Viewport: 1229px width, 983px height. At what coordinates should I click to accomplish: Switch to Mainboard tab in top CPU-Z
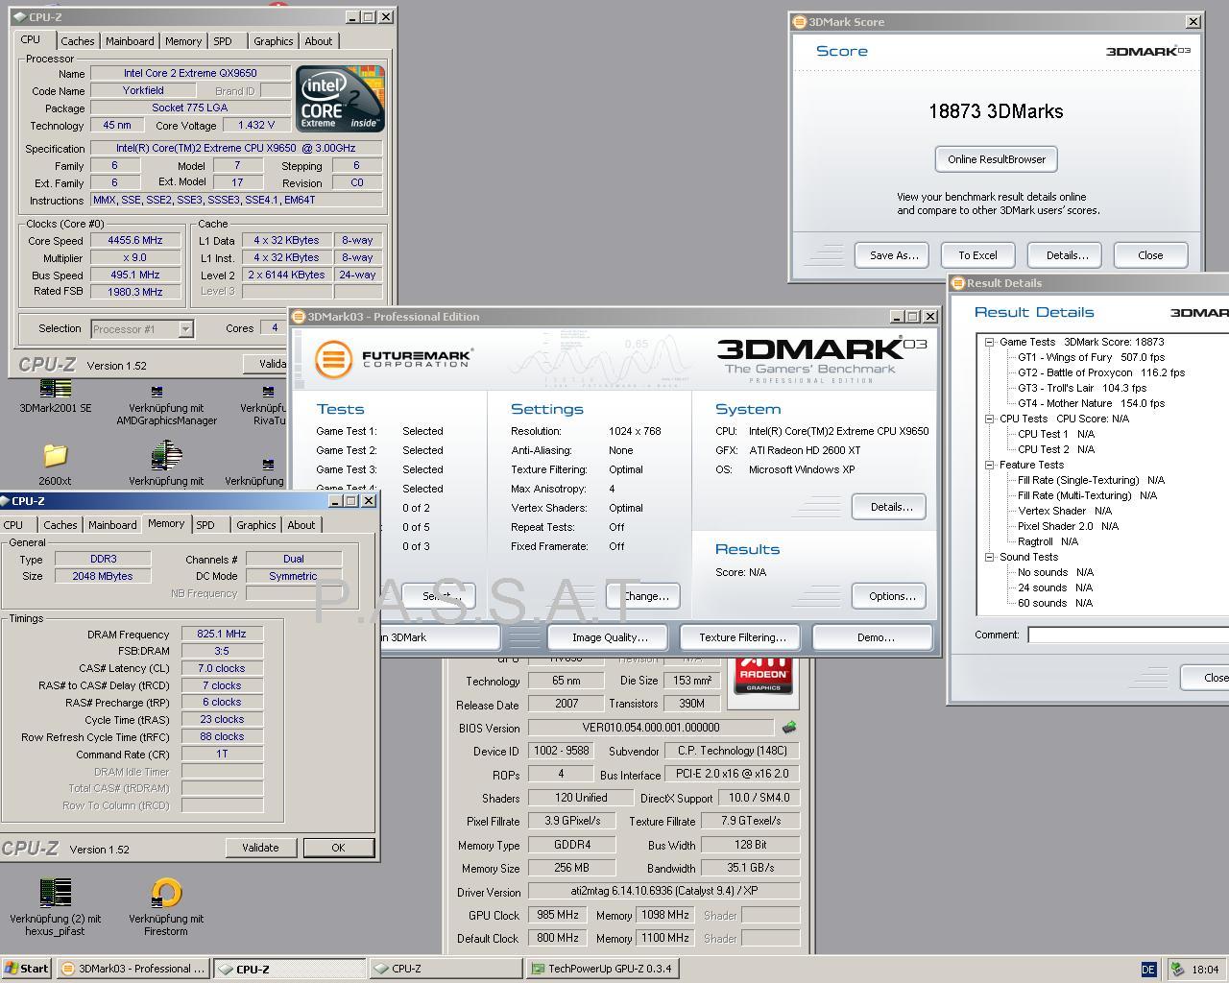tap(130, 41)
